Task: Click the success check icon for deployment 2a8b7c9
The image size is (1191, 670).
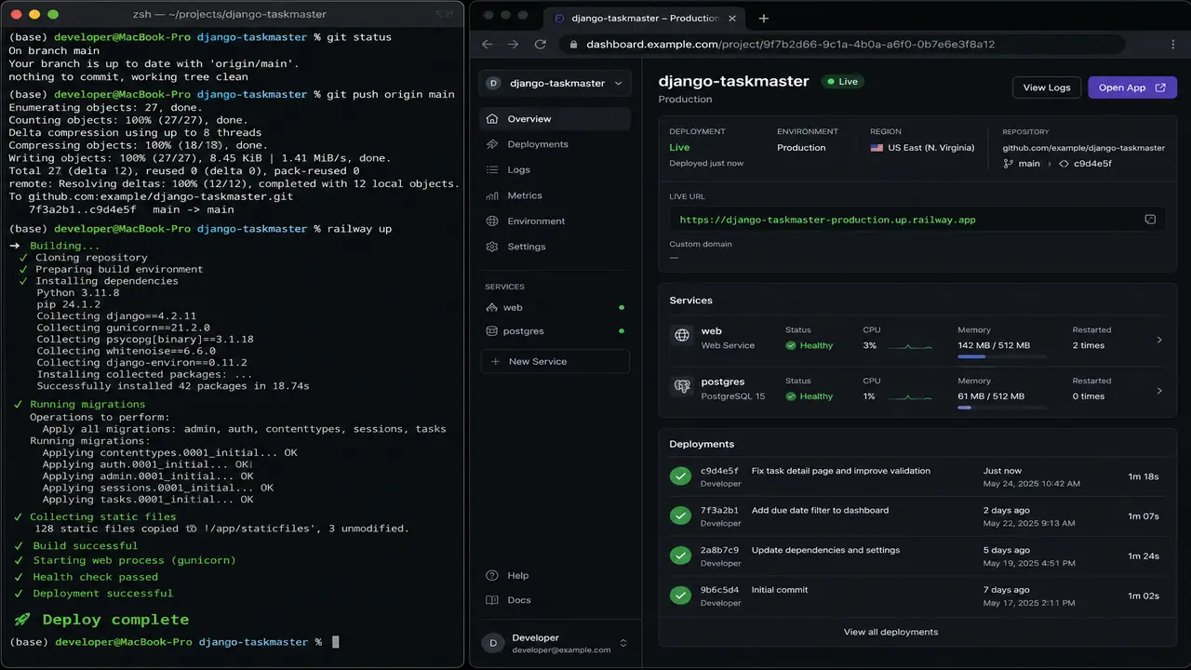Action: click(679, 556)
